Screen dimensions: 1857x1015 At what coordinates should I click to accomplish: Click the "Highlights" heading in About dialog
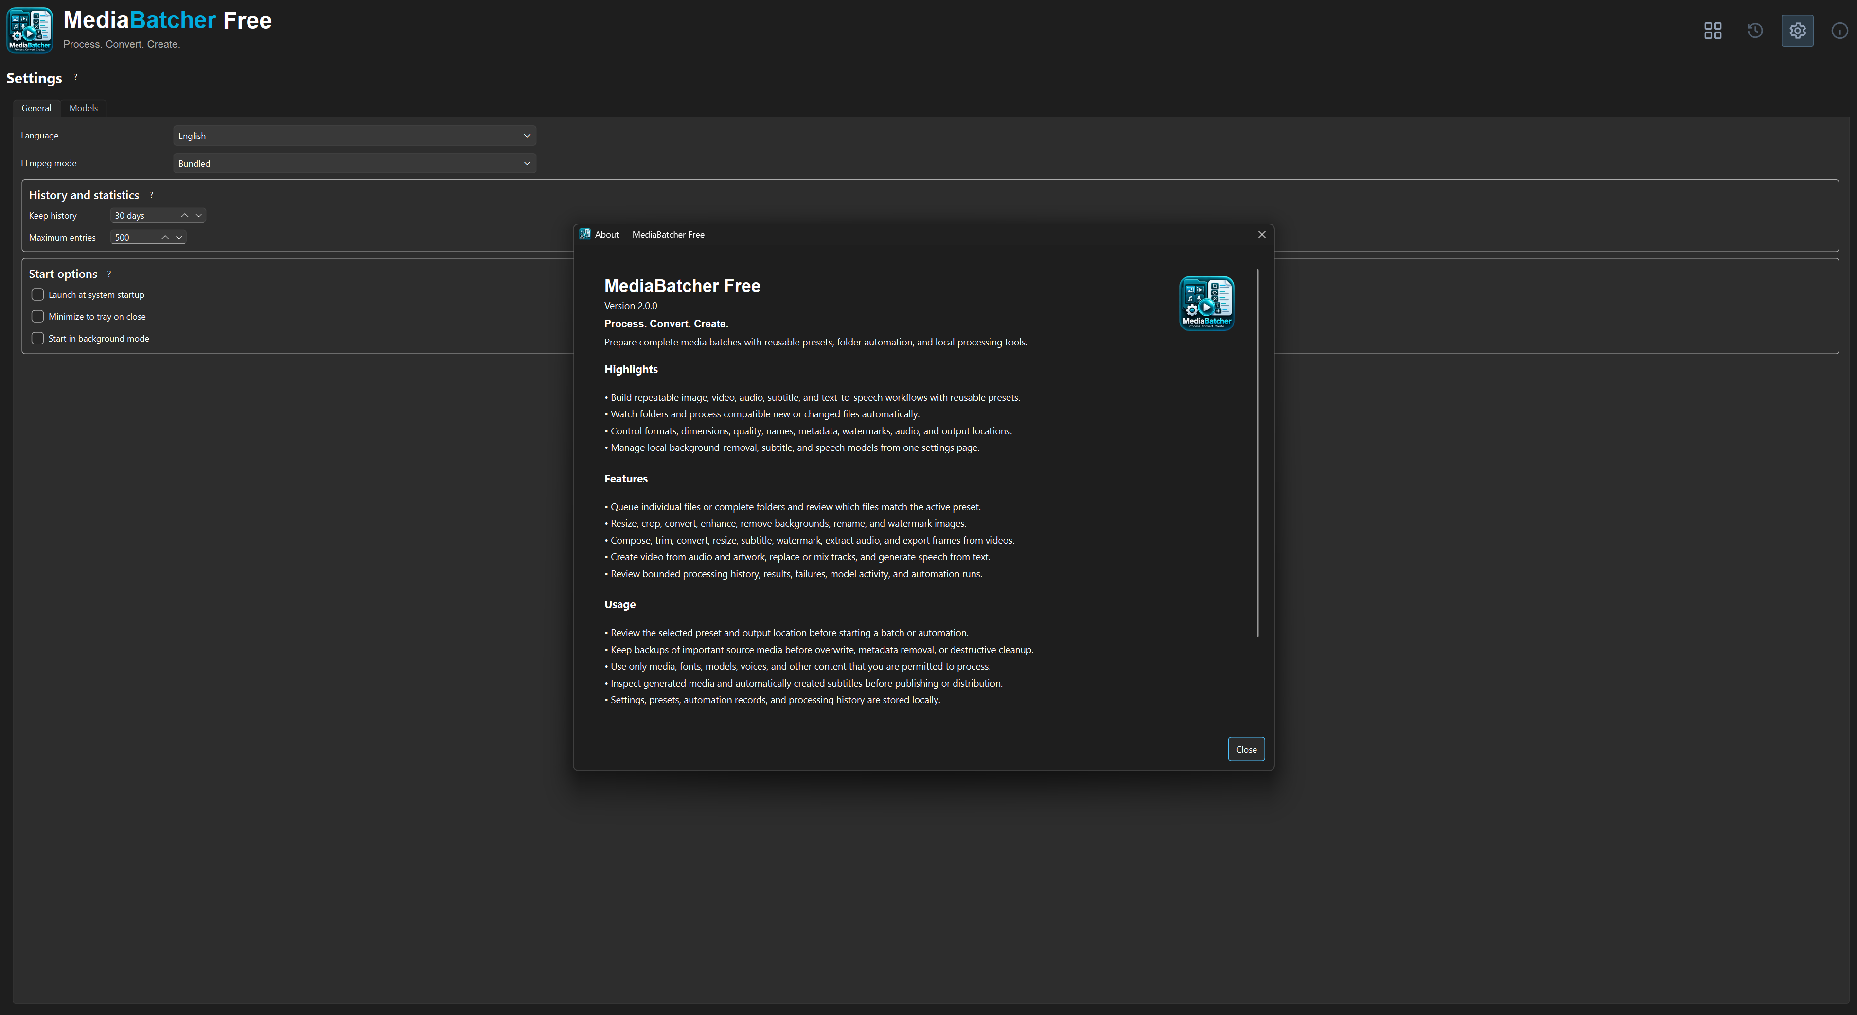631,370
